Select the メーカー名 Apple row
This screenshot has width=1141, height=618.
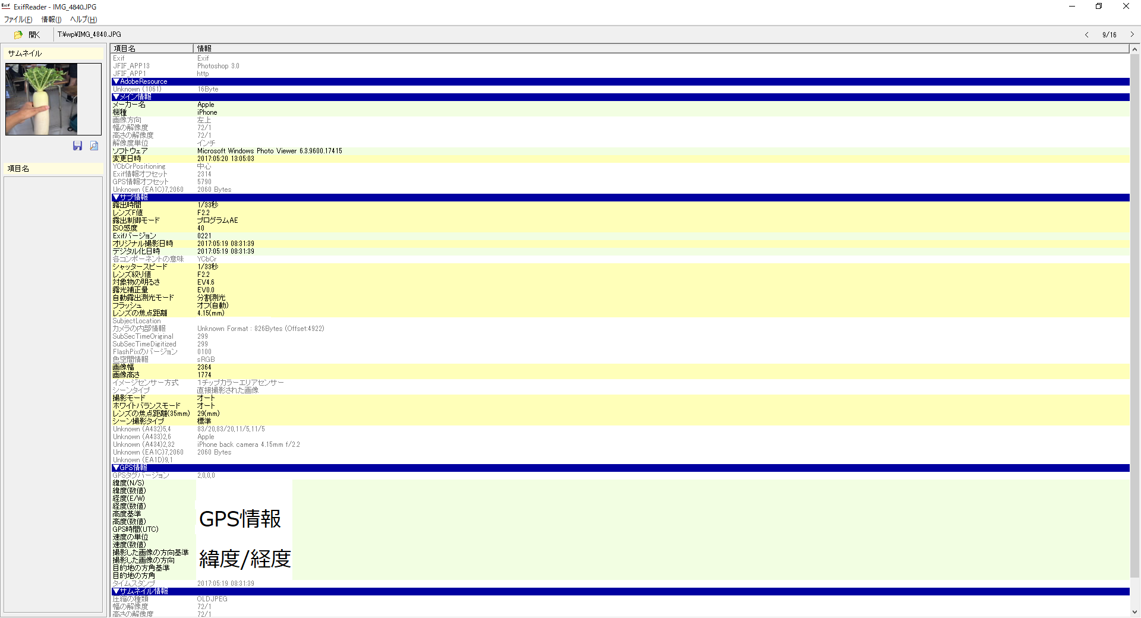(x=620, y=105)
